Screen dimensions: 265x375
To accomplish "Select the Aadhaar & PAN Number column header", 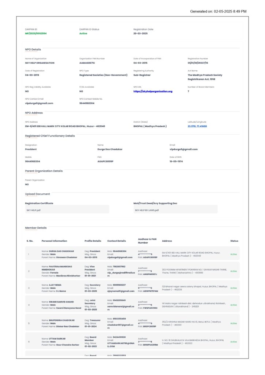I will 147,241.
